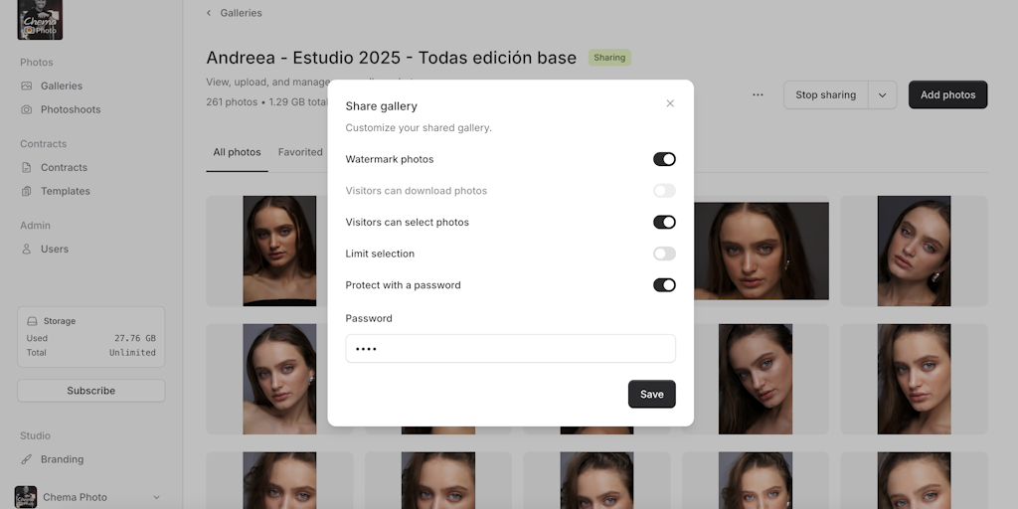
Task: Open the three-dots more options menu
Action: click(x=758, y=94)
